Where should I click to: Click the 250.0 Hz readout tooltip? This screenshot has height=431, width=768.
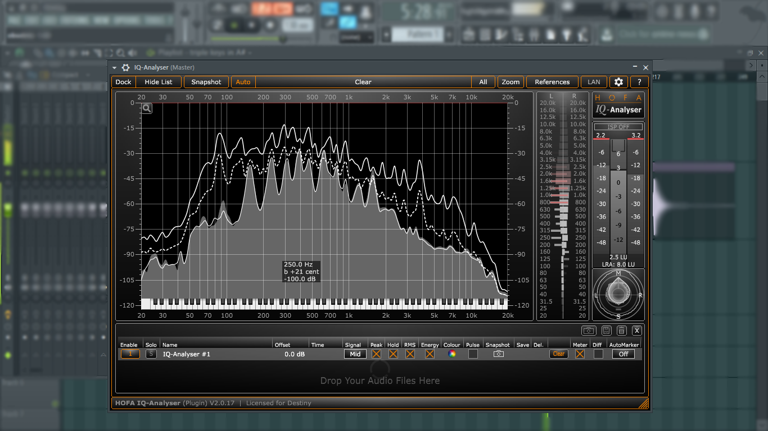coord(302,272)
